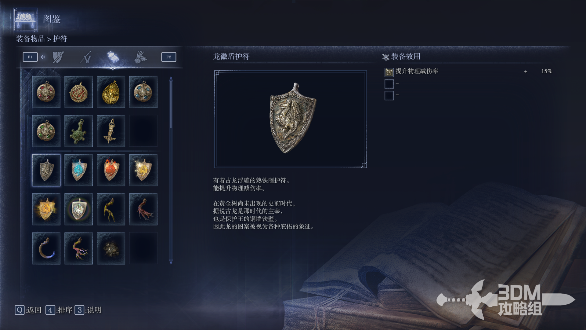Select the pearl-white dragoncrest greatshield talisman
Image resolution: width=586 pixels, height=330 pixels.
tap(78, 209)
